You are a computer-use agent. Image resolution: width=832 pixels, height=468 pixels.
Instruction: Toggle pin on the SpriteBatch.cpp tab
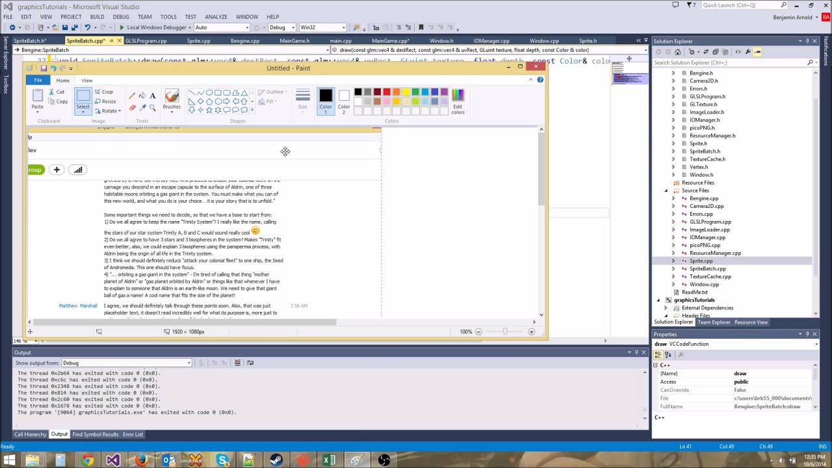111,41
